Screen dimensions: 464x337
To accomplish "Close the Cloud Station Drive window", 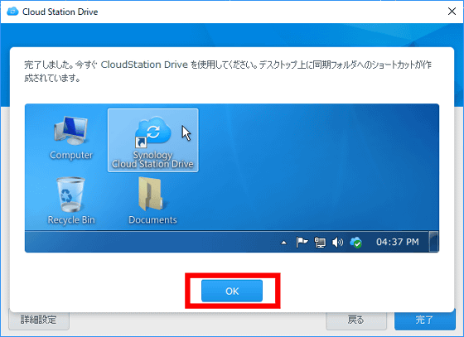I will point(452,12).
